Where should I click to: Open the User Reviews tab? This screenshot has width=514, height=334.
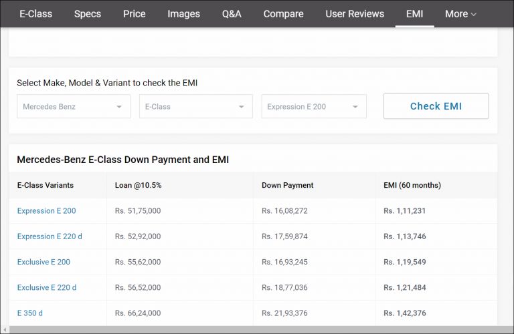click(355, 14)
